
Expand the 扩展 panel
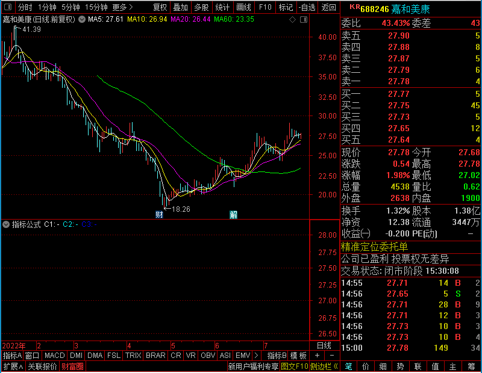point(13,366)
